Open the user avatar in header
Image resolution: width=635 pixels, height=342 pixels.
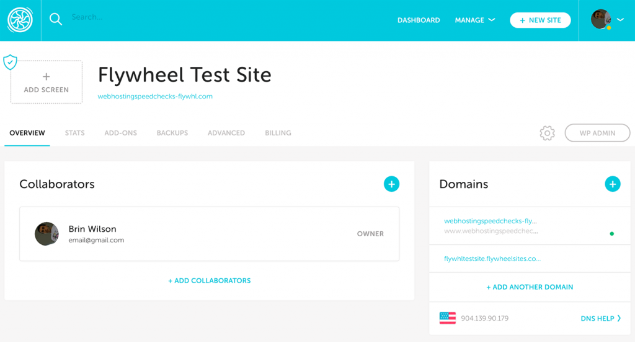[601, 19]
